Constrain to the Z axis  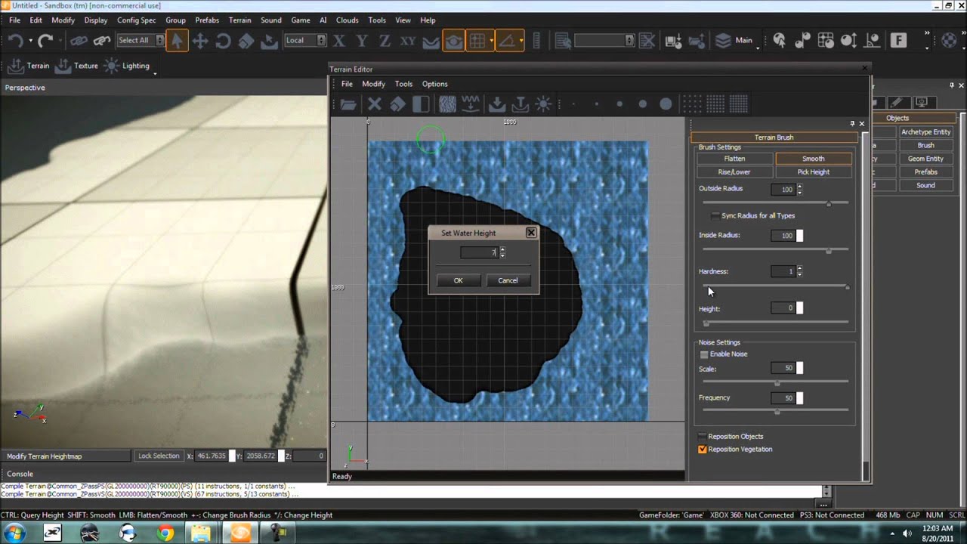tap(385, 41)
